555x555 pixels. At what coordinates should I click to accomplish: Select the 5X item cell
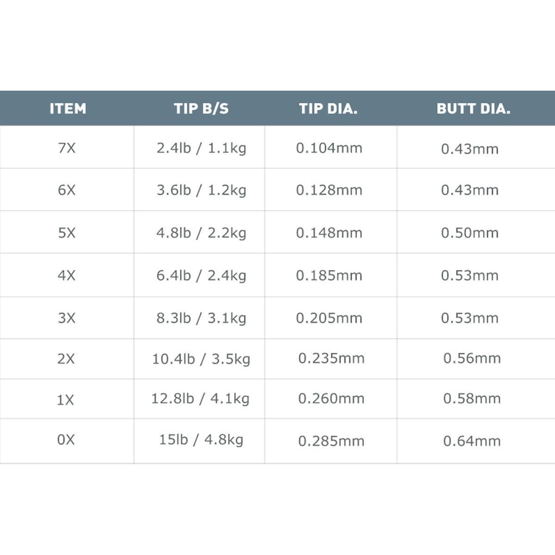click(67, 233)
